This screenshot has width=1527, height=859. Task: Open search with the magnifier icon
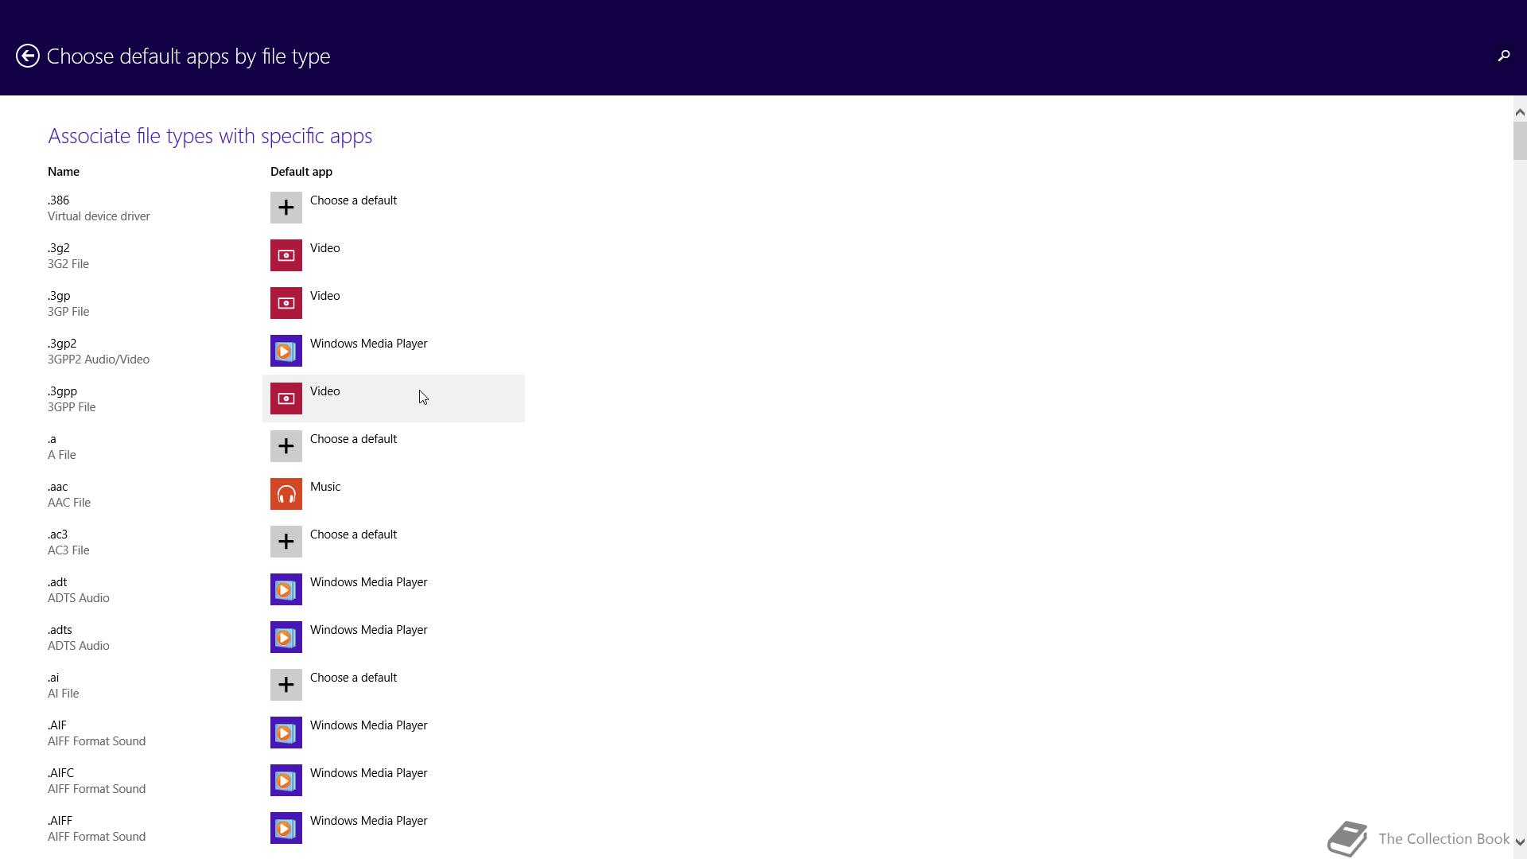tap(1503, 56)
